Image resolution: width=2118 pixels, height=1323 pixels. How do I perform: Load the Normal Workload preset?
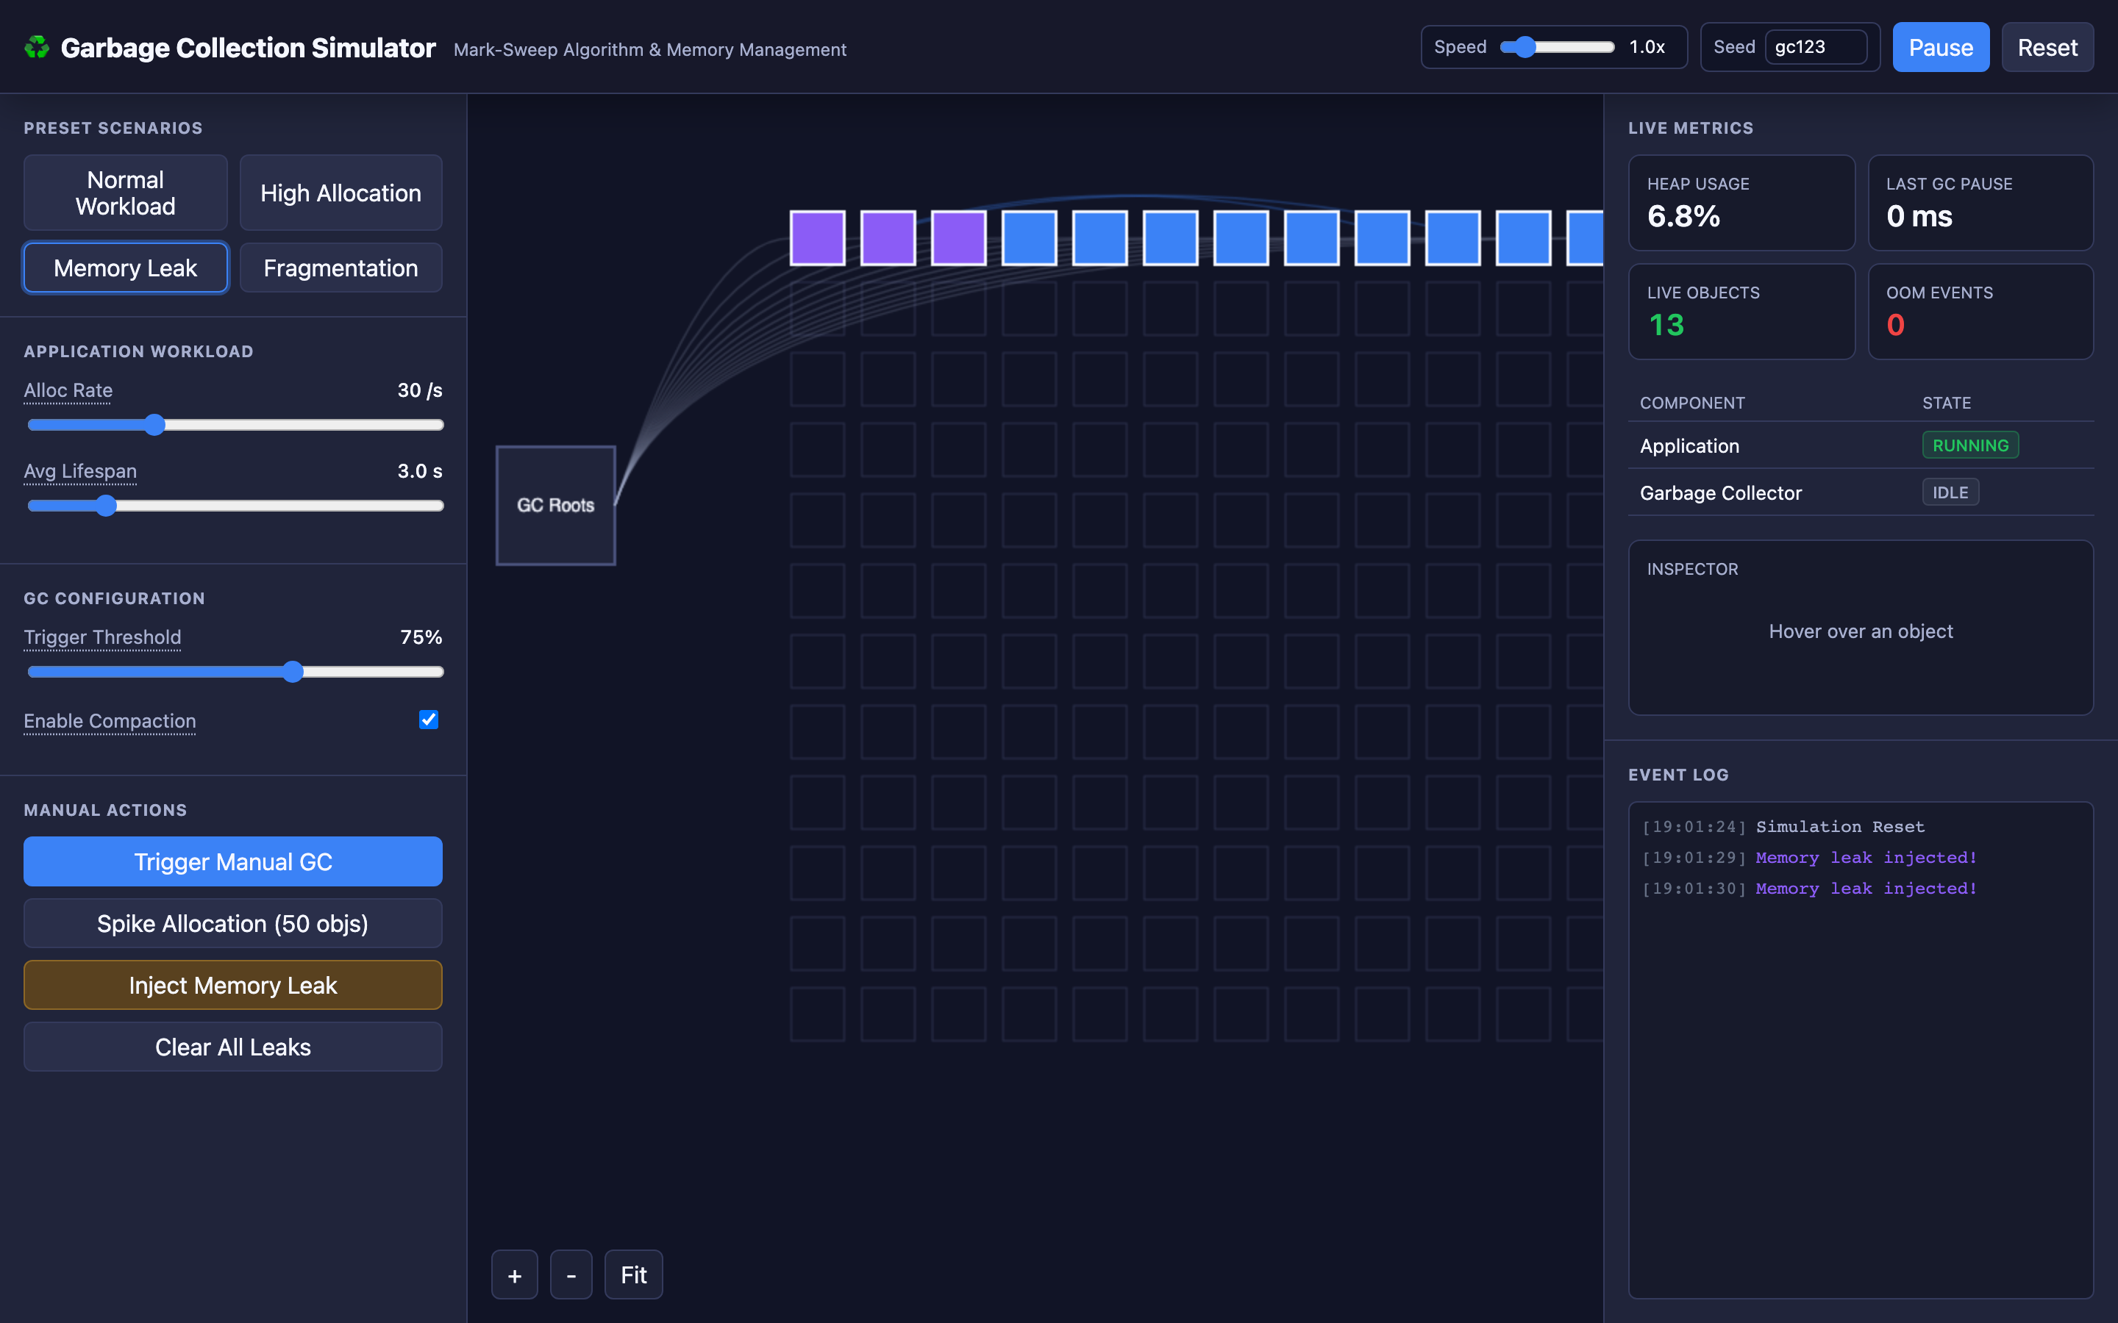[125, 193]
